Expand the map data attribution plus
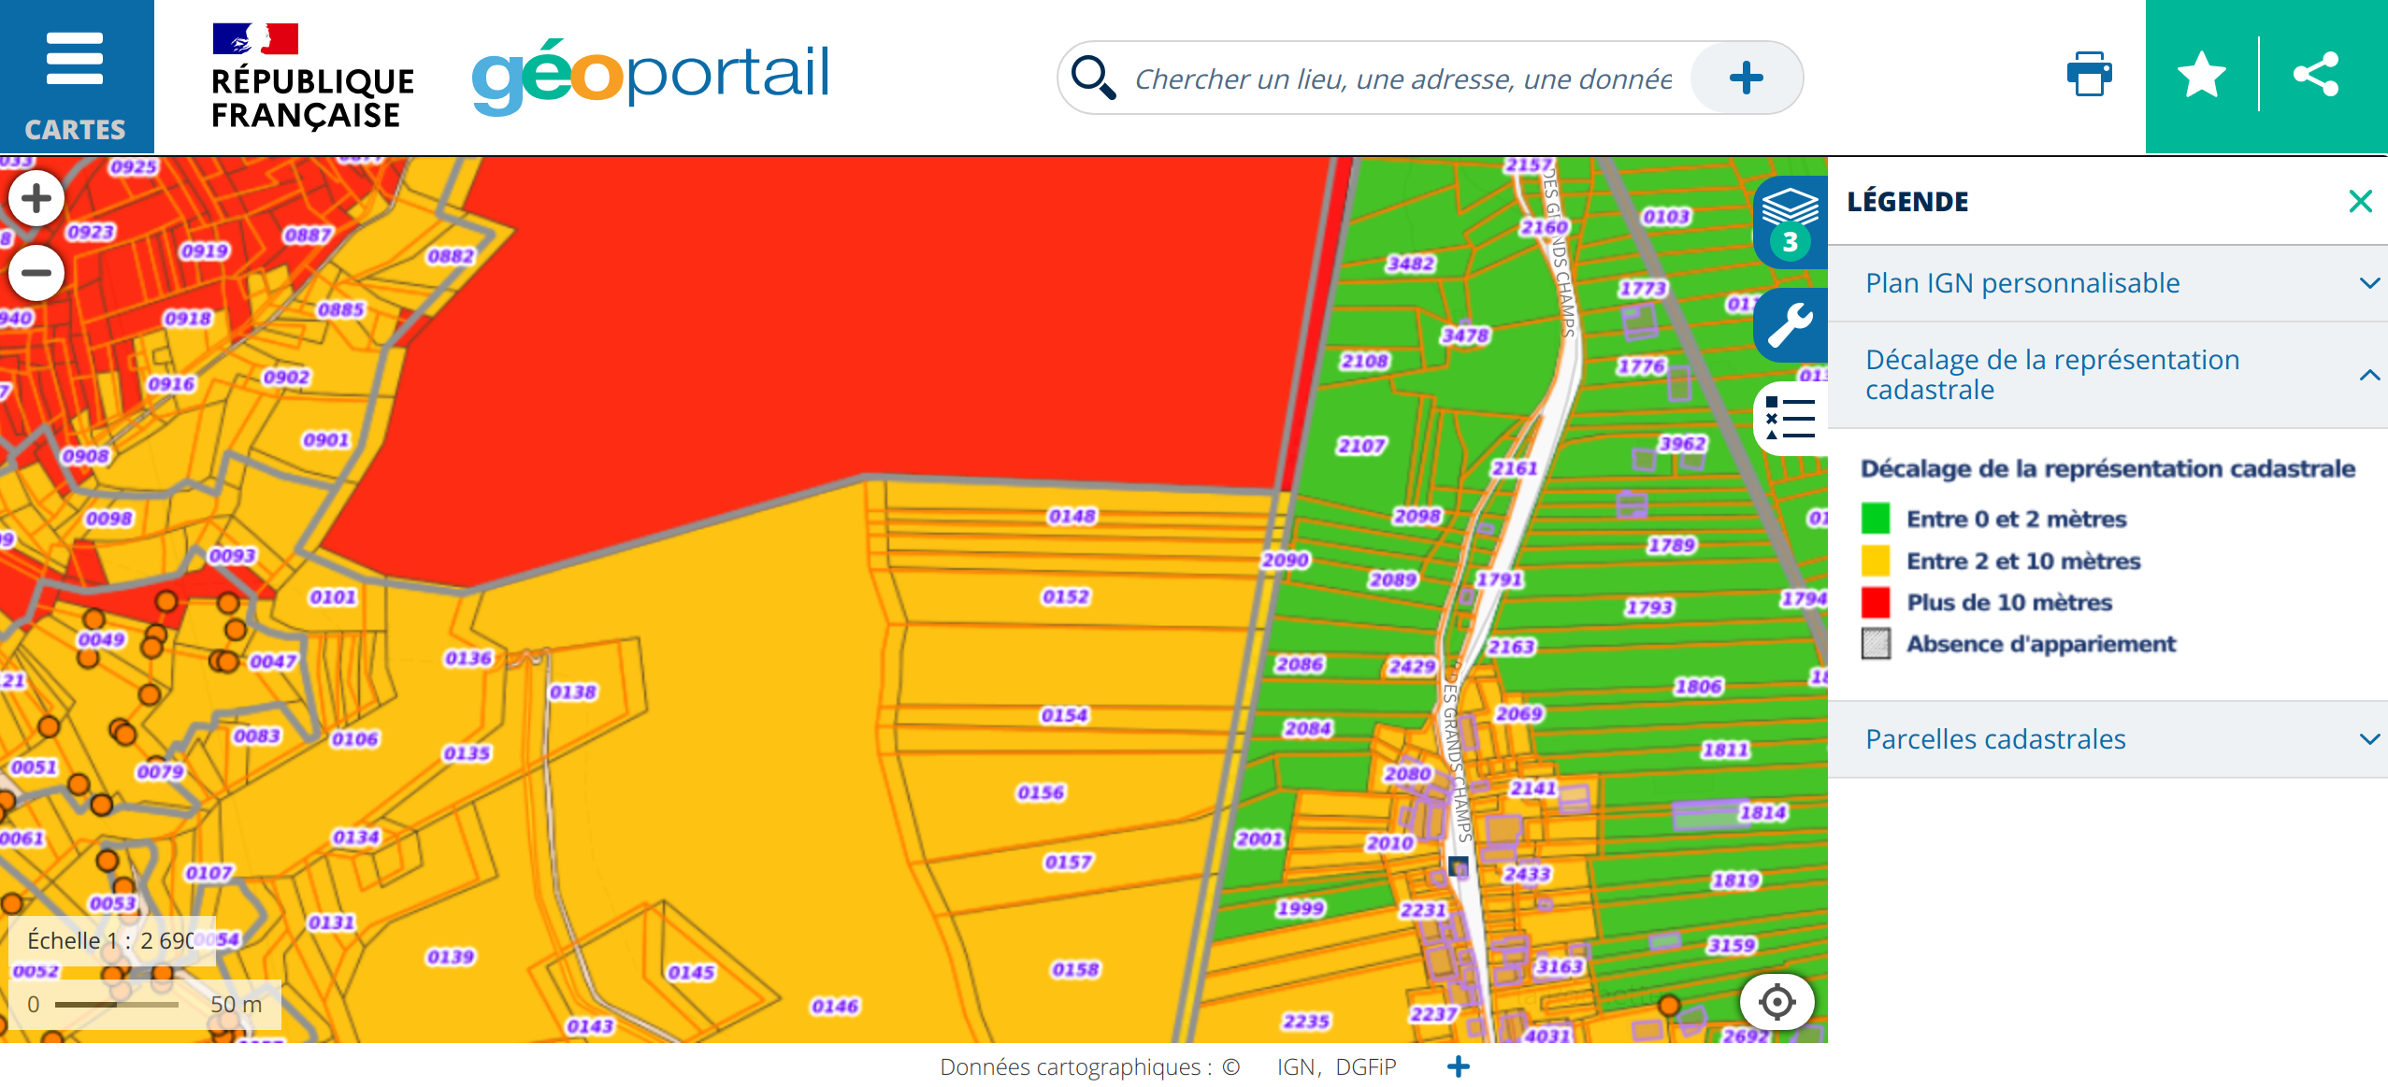2388x1087 pixels. click(x=1458, y=1066)
